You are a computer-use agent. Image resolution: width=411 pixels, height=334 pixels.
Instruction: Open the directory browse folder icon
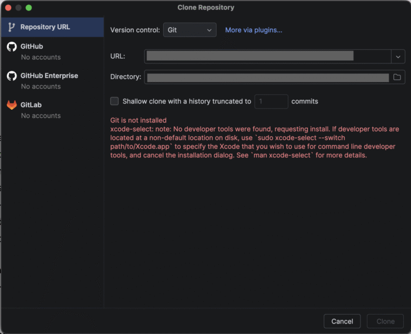coord(397,77)
